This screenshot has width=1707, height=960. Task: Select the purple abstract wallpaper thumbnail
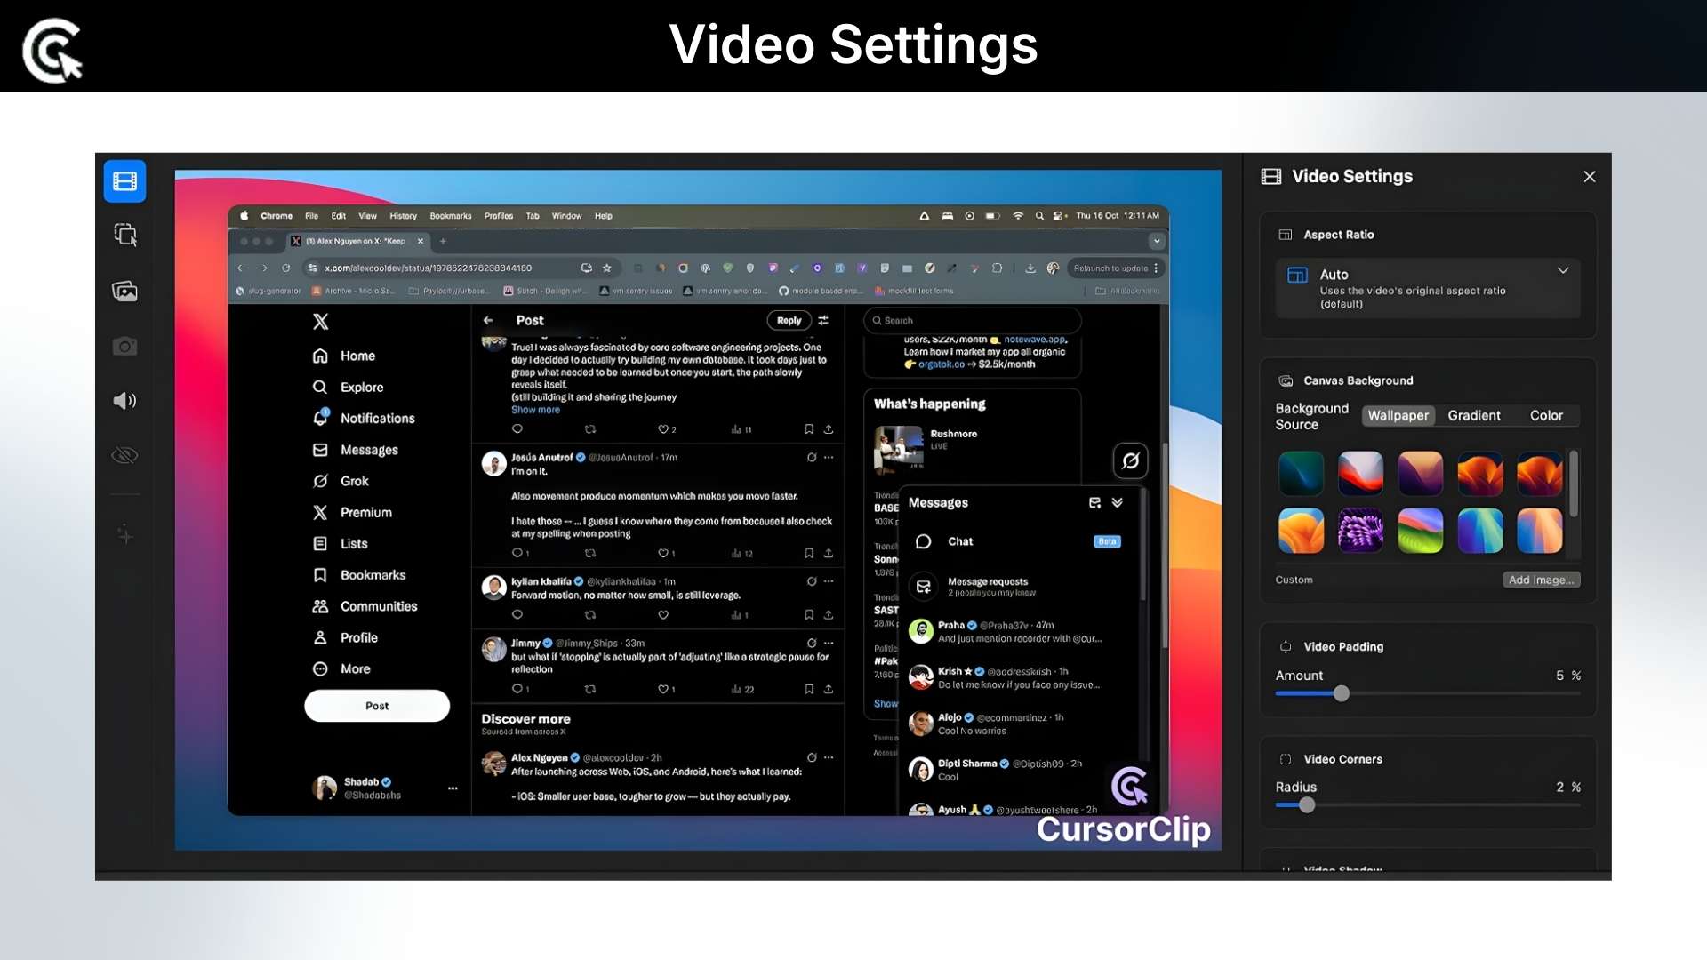1360,531
